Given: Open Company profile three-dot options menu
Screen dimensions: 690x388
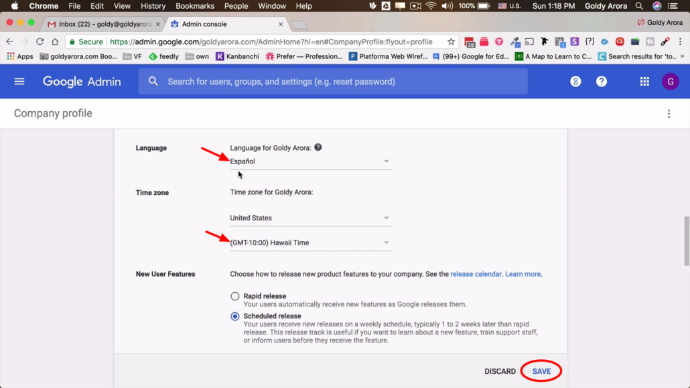Looking at the screenshot, I should pyautogui.click(x=669, y=114).
